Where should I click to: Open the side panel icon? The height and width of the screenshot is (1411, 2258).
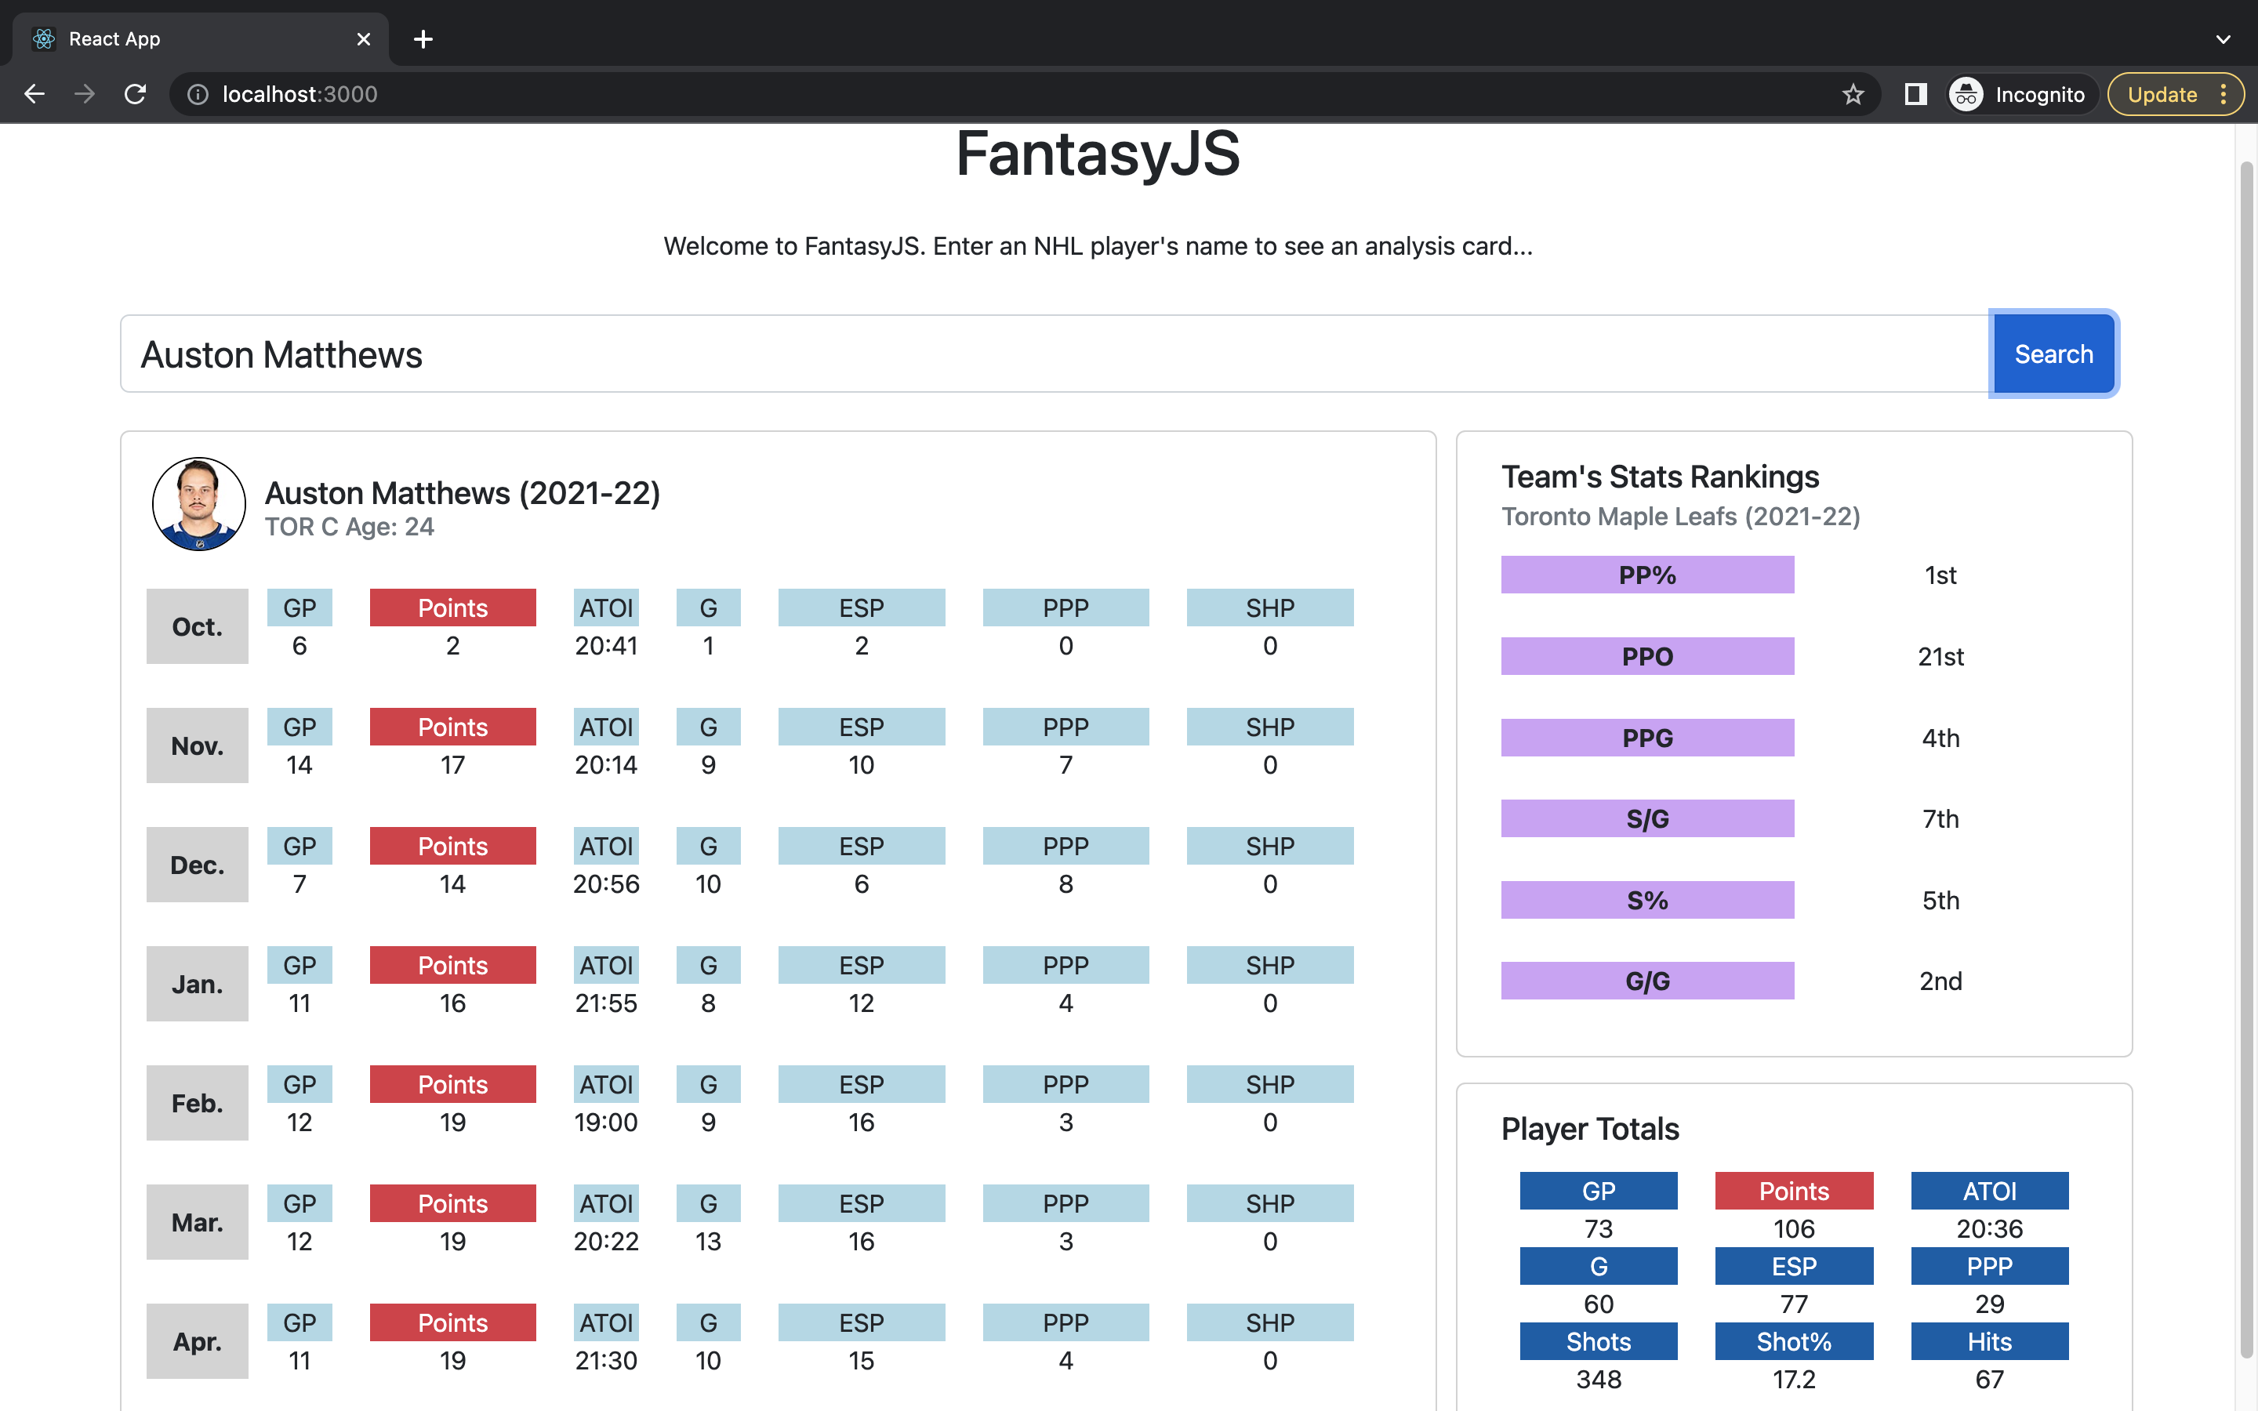pos(1915,94)
